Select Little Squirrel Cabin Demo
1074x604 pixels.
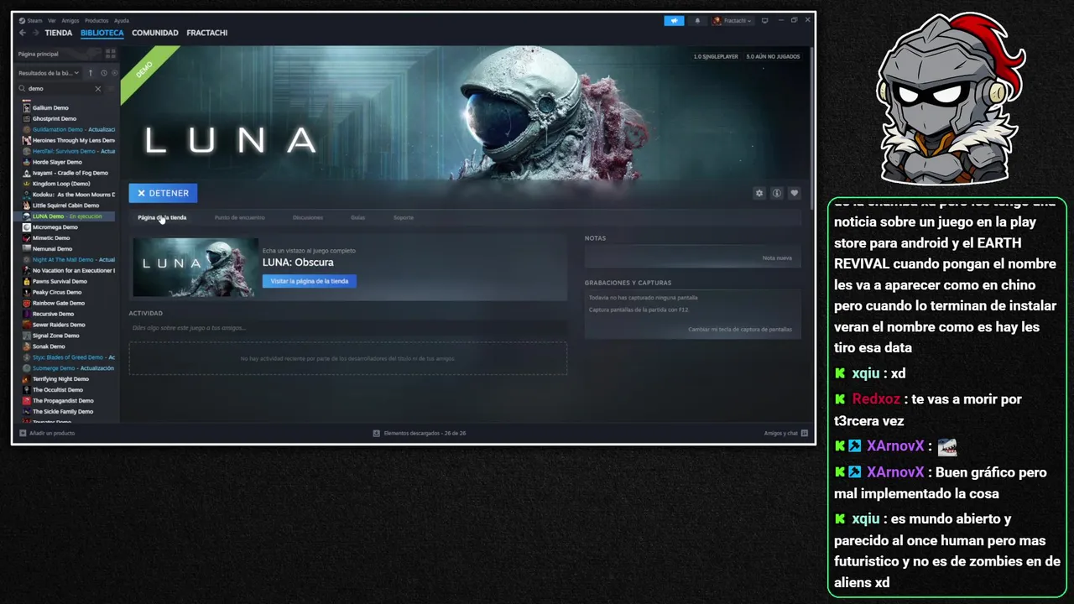[69, 206]
